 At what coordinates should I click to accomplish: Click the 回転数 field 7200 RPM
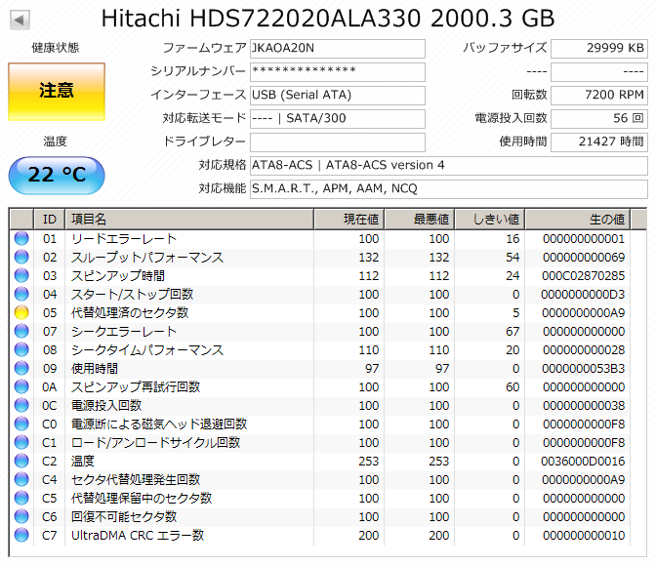(x=599, y=96)
